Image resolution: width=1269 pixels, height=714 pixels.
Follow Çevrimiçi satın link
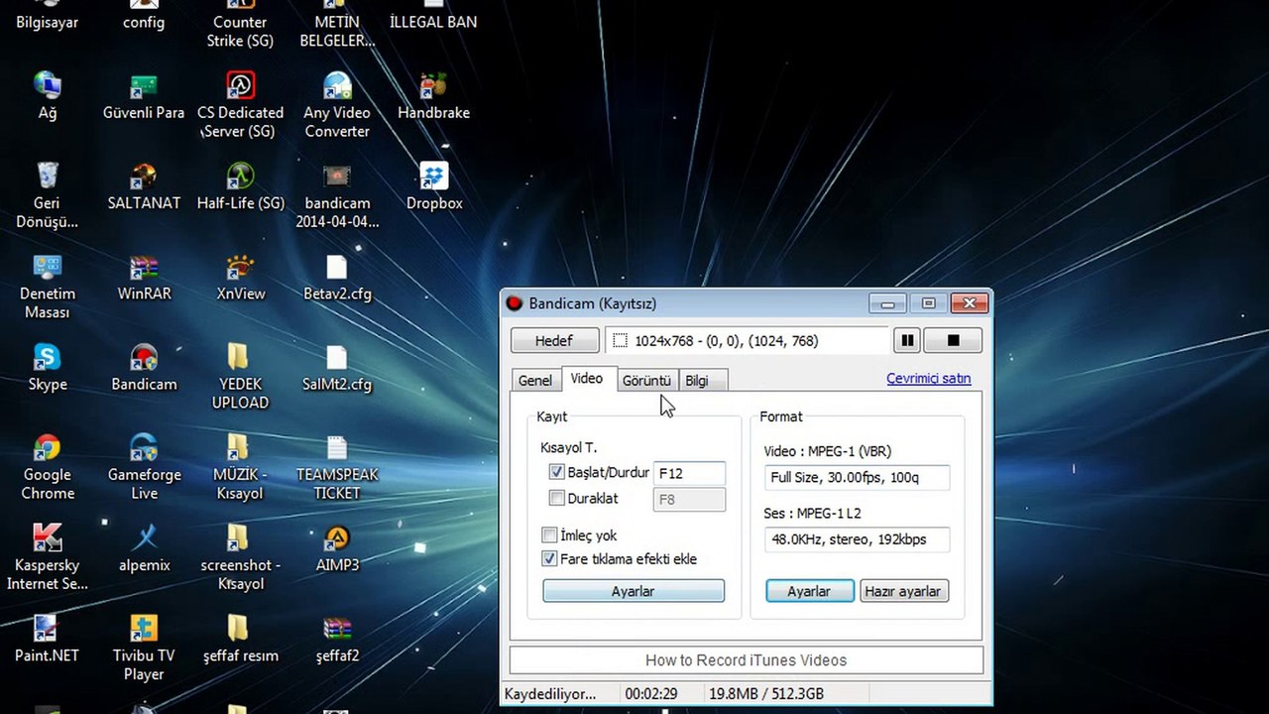(x=928, y=379)
